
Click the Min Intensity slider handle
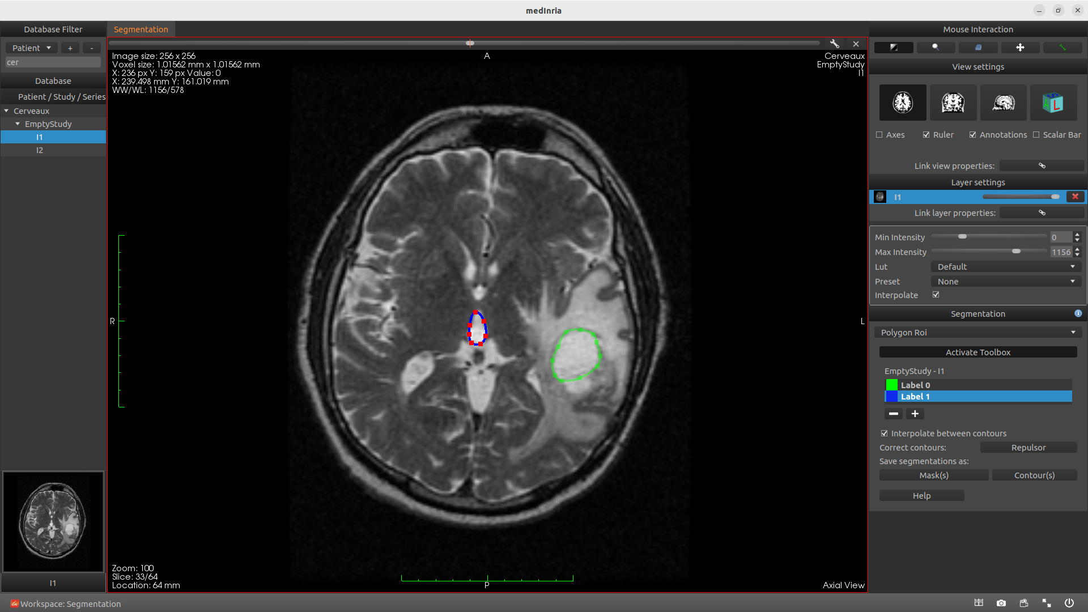(962, 236)
